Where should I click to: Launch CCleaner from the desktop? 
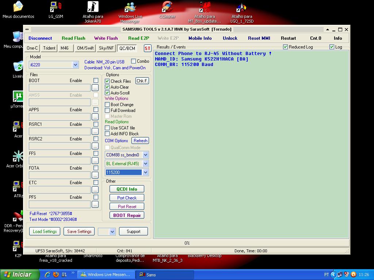(167, 10)
